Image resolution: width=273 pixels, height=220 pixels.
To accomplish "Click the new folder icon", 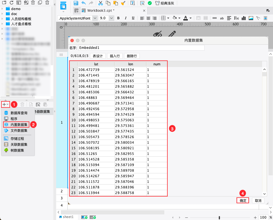I will point(4,3).
